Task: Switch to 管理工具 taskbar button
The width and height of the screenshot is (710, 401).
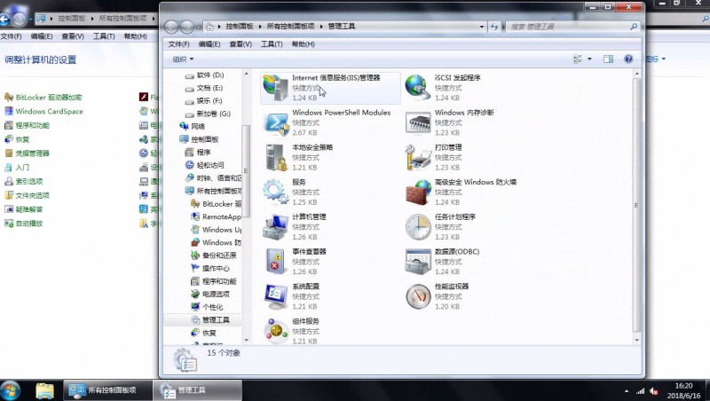Action: 197,390
